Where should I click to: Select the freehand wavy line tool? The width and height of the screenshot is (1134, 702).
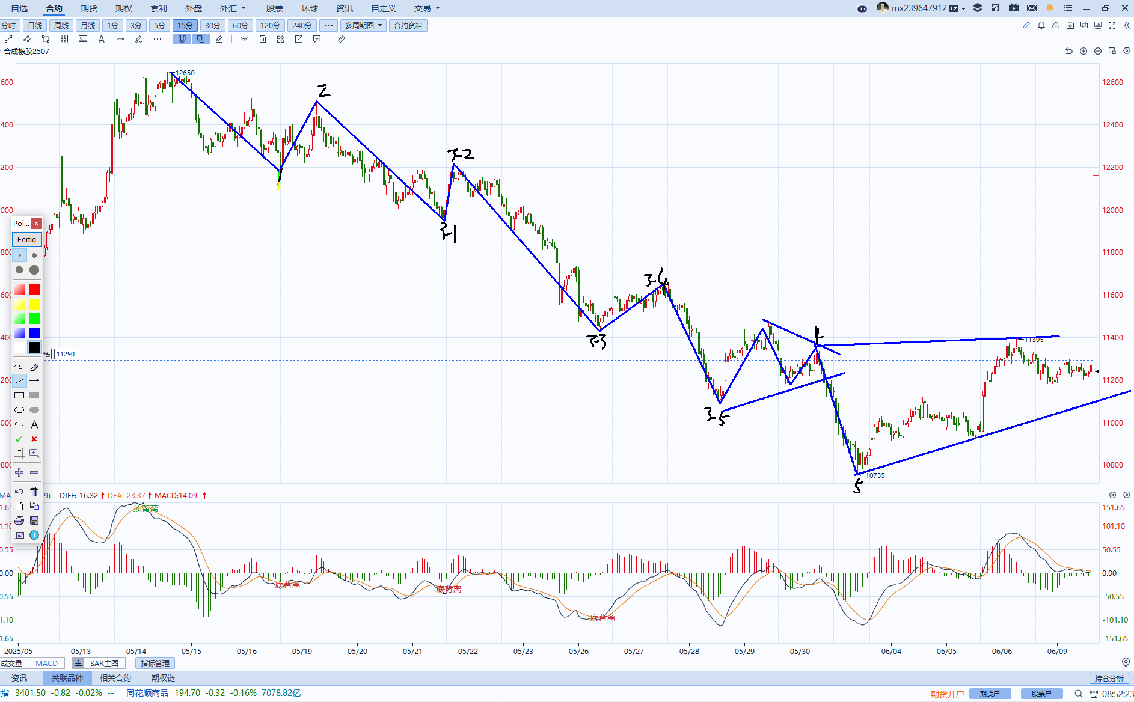tap(19, 367)
